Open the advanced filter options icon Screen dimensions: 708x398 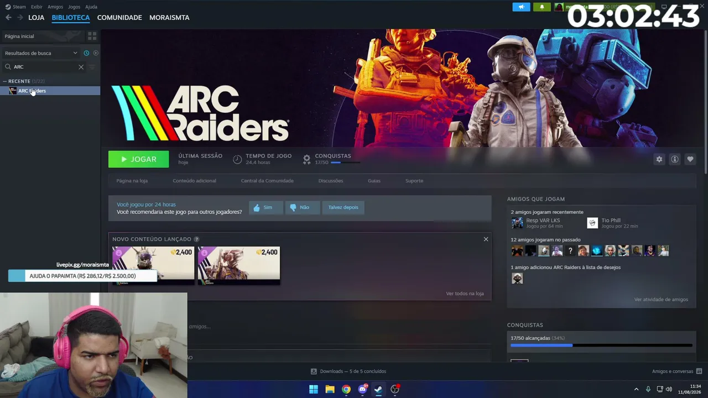[x=92, y=67]
